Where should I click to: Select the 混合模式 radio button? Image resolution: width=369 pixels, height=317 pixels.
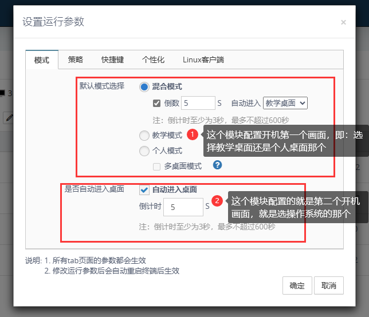[x=144, y=87]
